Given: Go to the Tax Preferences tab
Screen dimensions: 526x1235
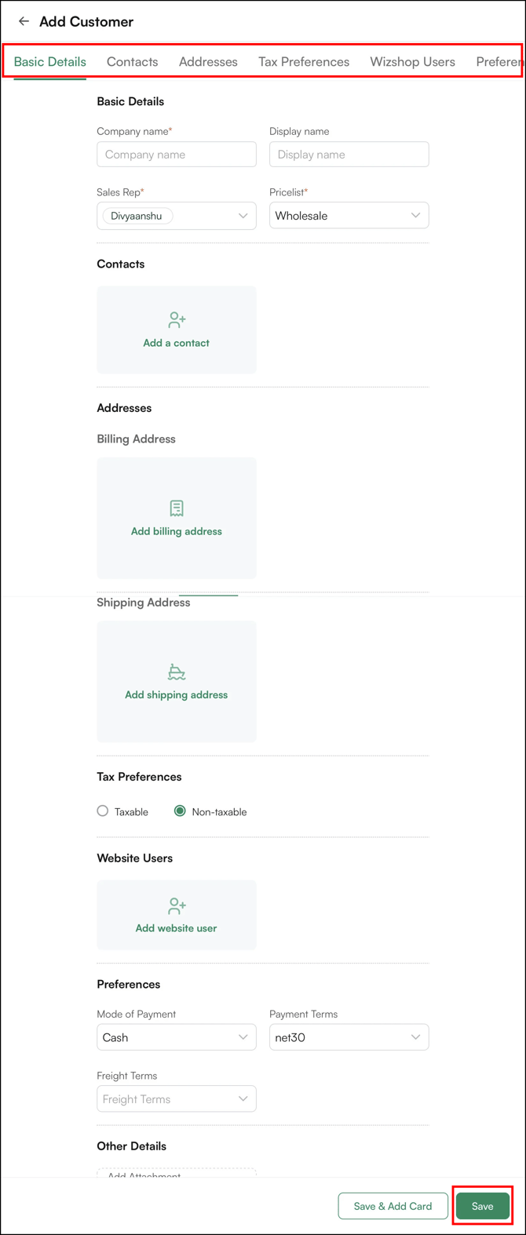Looking at the screenshot, I should pyautogui.click(x=304, y=62).
